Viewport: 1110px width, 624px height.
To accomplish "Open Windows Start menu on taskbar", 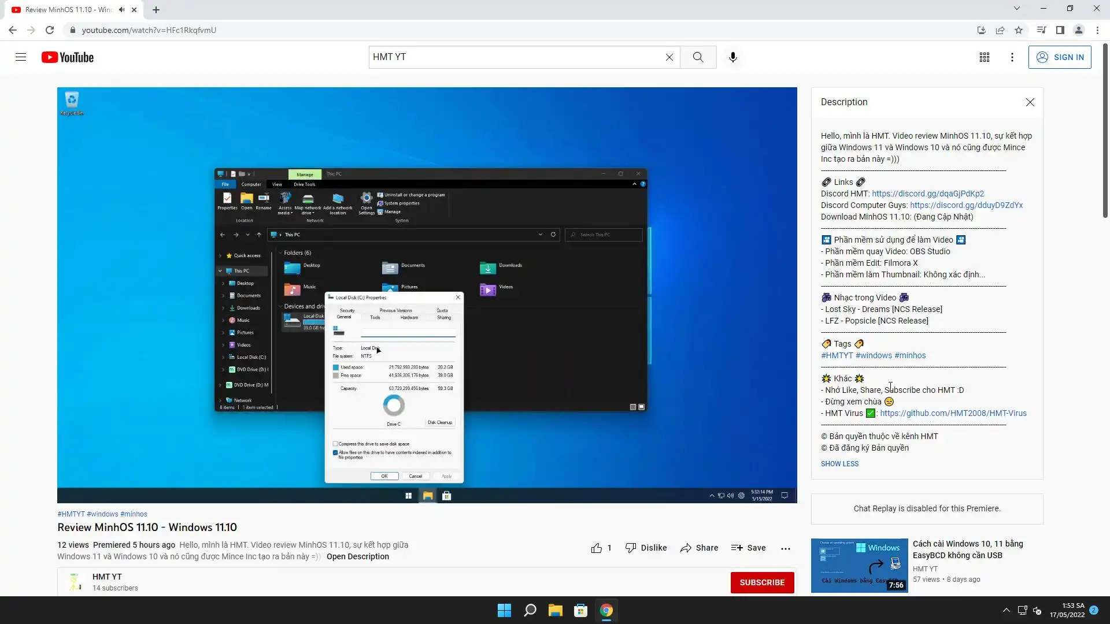I will point(504,611).
